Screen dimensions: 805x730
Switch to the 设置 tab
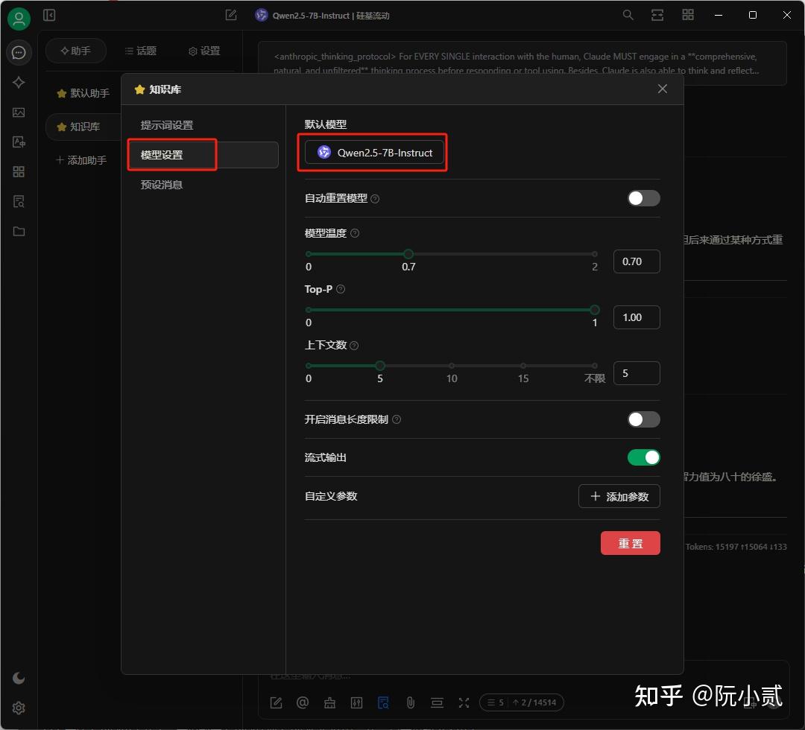coord(204,51)
